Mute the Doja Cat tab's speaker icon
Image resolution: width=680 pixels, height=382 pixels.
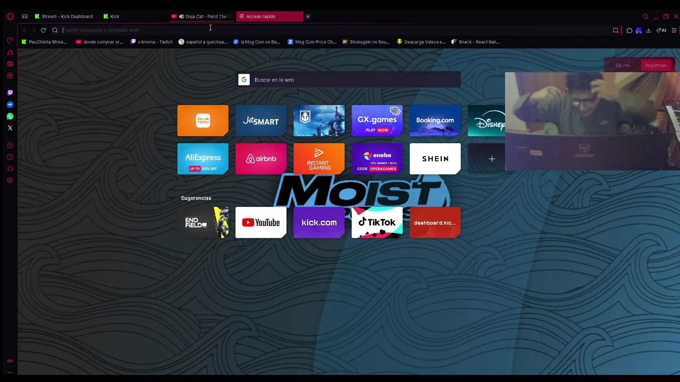click(181, 16)
